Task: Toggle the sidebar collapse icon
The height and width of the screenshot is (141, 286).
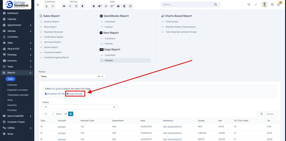Action: (38, 5)
